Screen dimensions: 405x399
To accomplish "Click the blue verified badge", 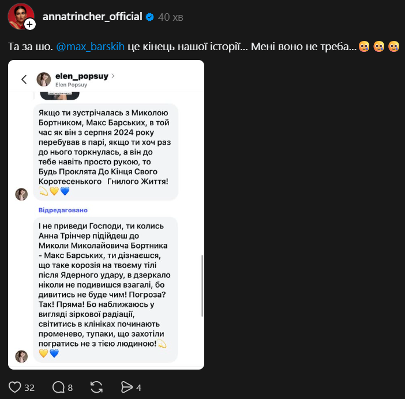I will [149, 17].
